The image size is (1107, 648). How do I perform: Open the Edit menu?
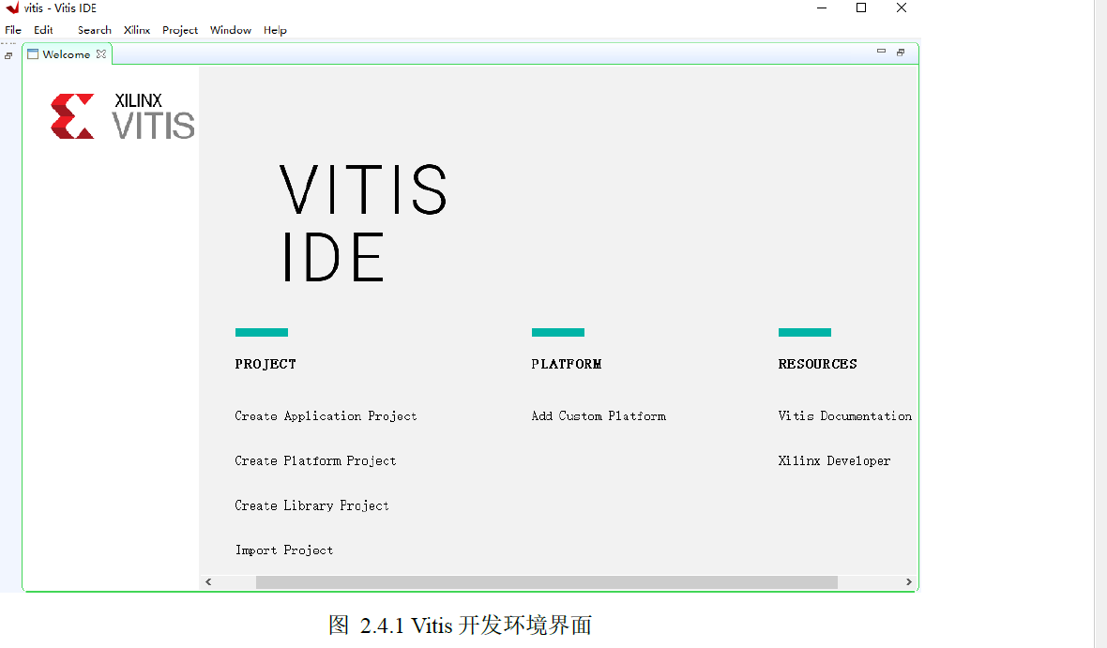click(x=43, y=30)
